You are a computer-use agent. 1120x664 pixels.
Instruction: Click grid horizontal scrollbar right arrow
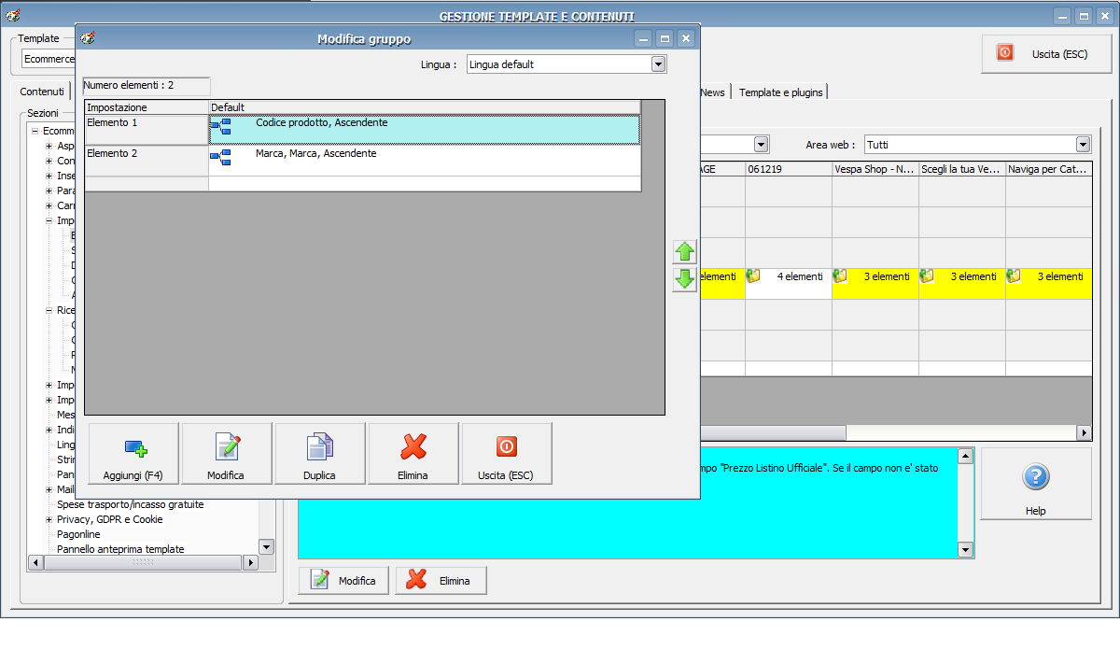pos(1084,433)
